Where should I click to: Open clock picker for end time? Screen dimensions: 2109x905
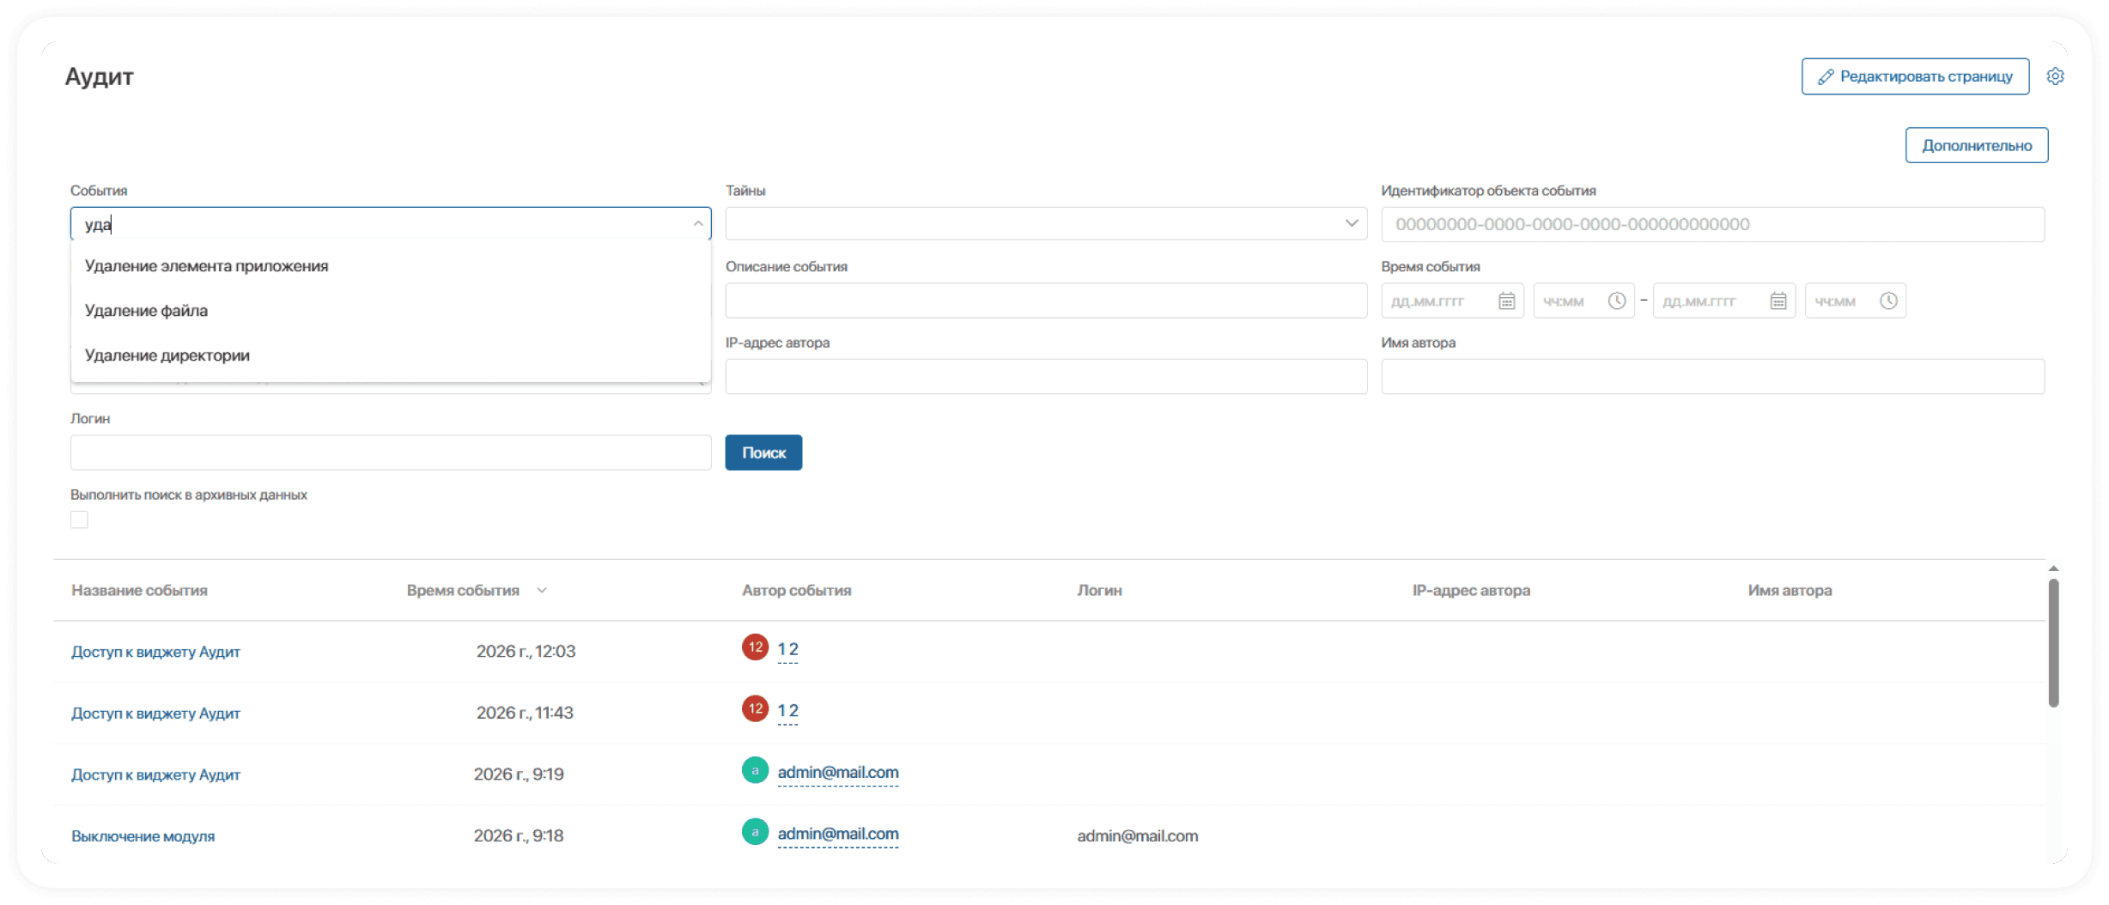(x=1887, y=301)
